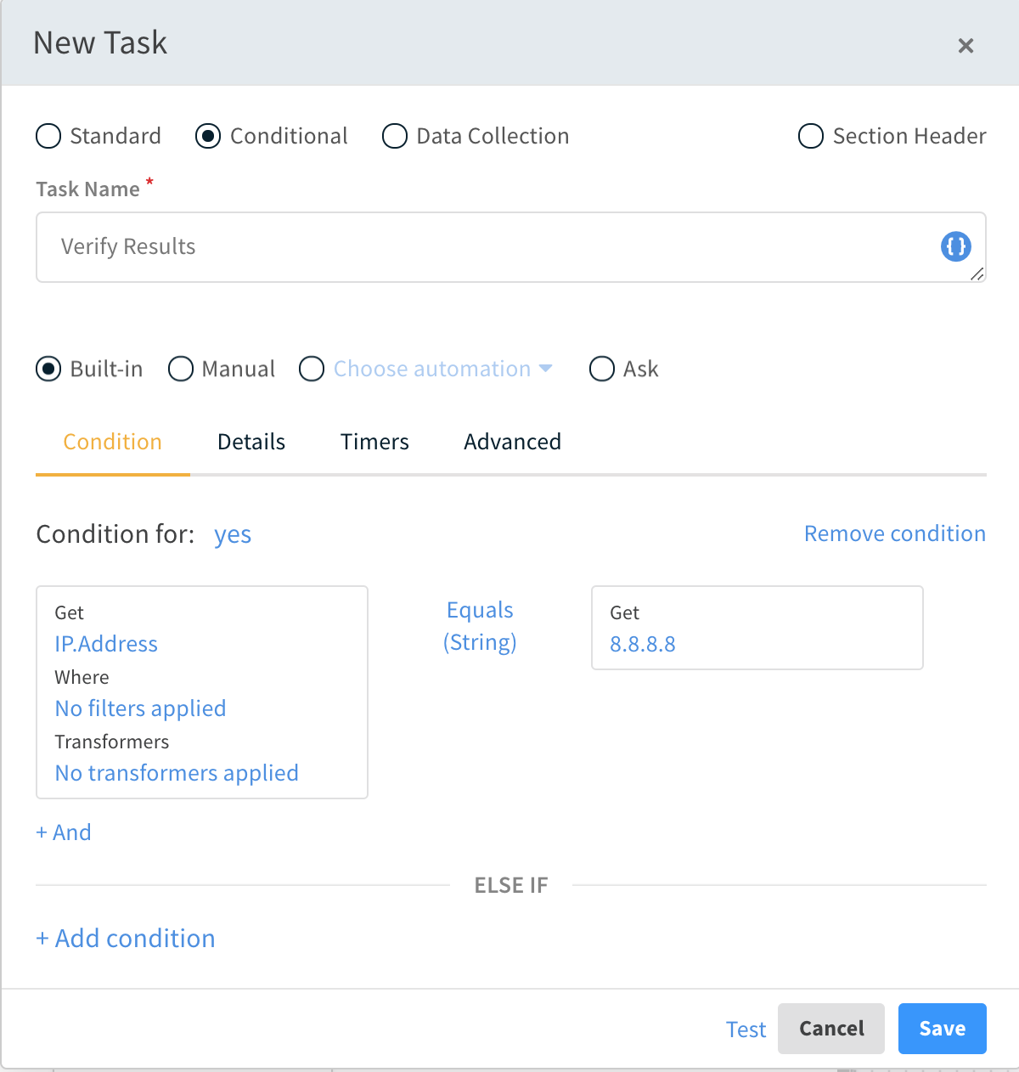Click + Add condition under ELSE IF
The image size is (1019, 1072).
(x=126, y=939)
